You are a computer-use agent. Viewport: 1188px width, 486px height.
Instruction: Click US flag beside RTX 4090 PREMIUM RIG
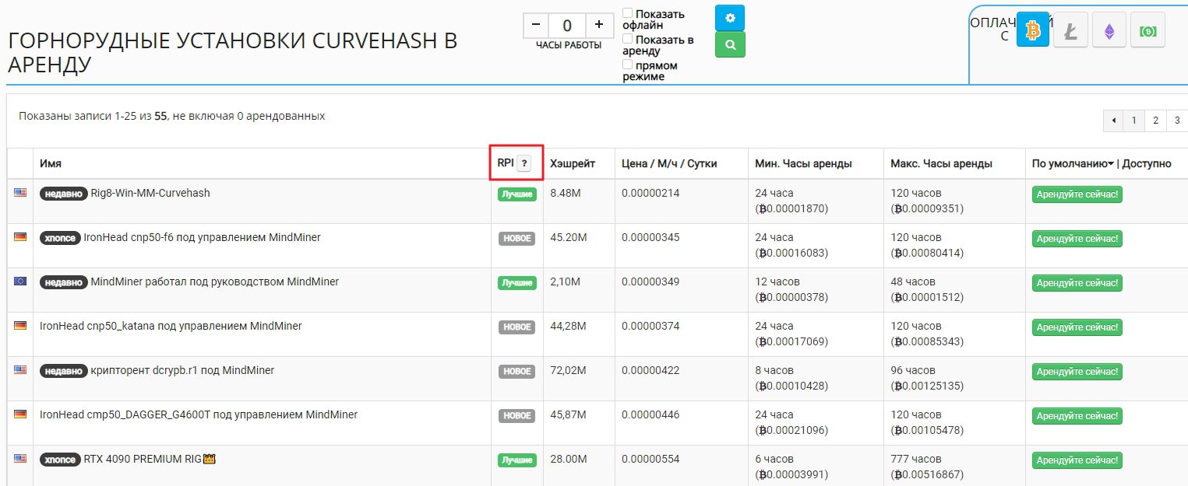(x=20, y=459)
